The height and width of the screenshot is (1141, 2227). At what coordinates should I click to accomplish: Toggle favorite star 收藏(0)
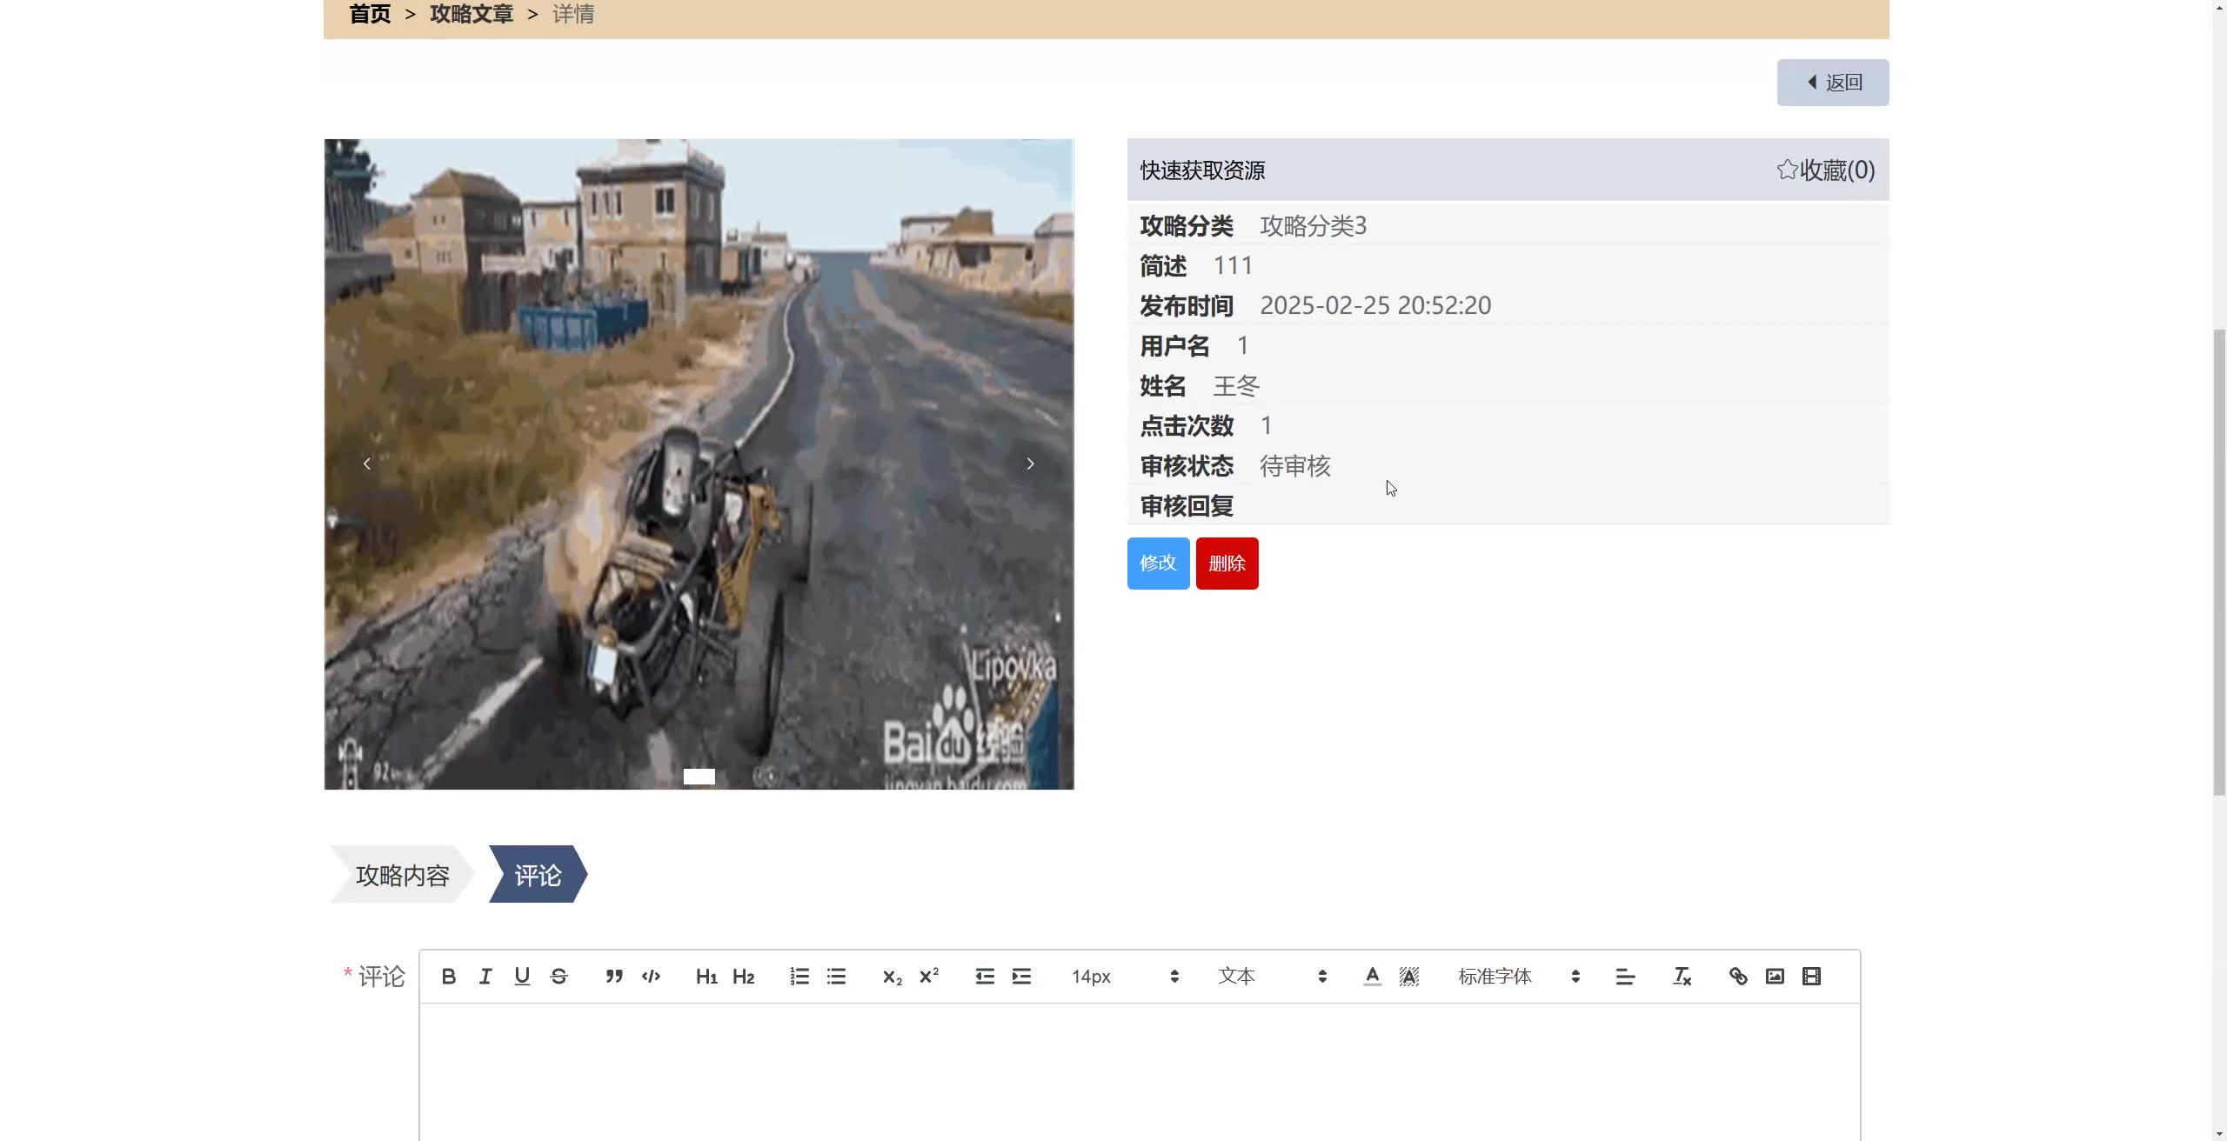[x=1825, y=170]
